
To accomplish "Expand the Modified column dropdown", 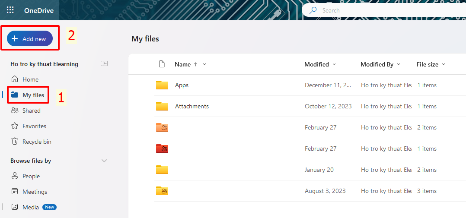I will pos(334,64).
